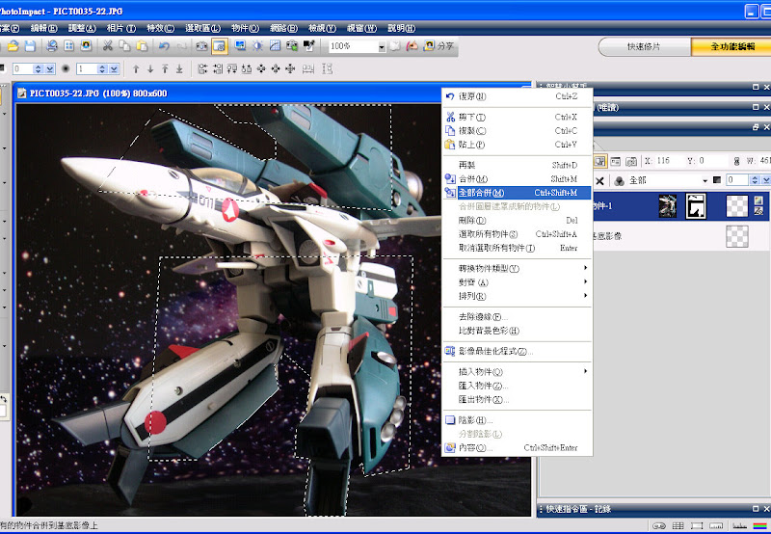Click spinner arrows on the 0 field
The image size is (771, 534).
click(38, 68)
